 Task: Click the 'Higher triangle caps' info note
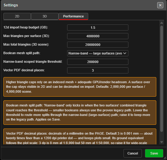[x=80, y=87]
